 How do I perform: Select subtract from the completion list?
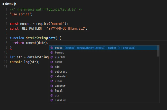click(103, 72)
